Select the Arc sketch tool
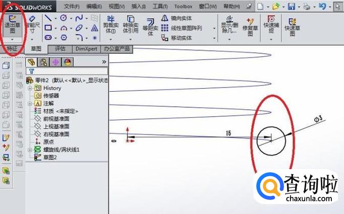 click(x=64, y=28)
